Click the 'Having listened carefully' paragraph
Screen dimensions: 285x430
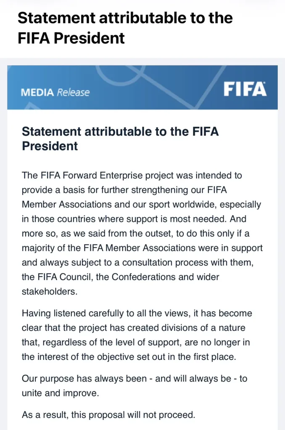pos(137,335)
